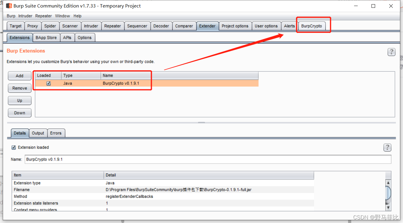Open help for Burp Extensions section
This screenshot has height=223, width=403.
pyautogui.click(x=391, y=52)
